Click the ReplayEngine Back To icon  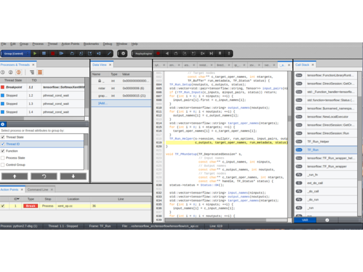[x=202, y=54]
